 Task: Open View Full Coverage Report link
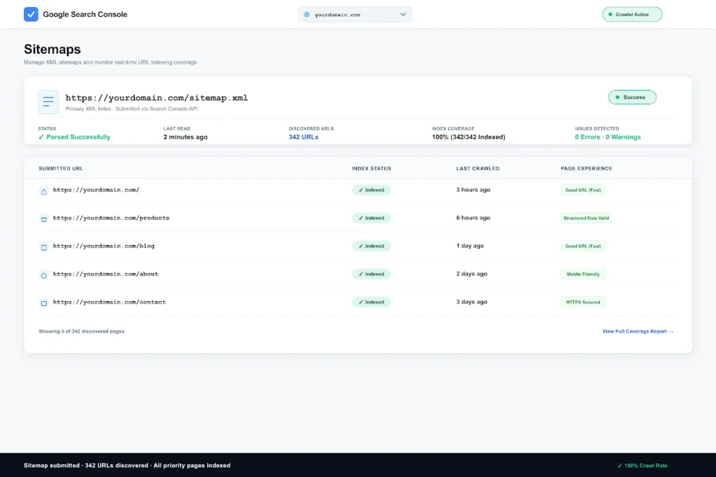pos(638,332)
